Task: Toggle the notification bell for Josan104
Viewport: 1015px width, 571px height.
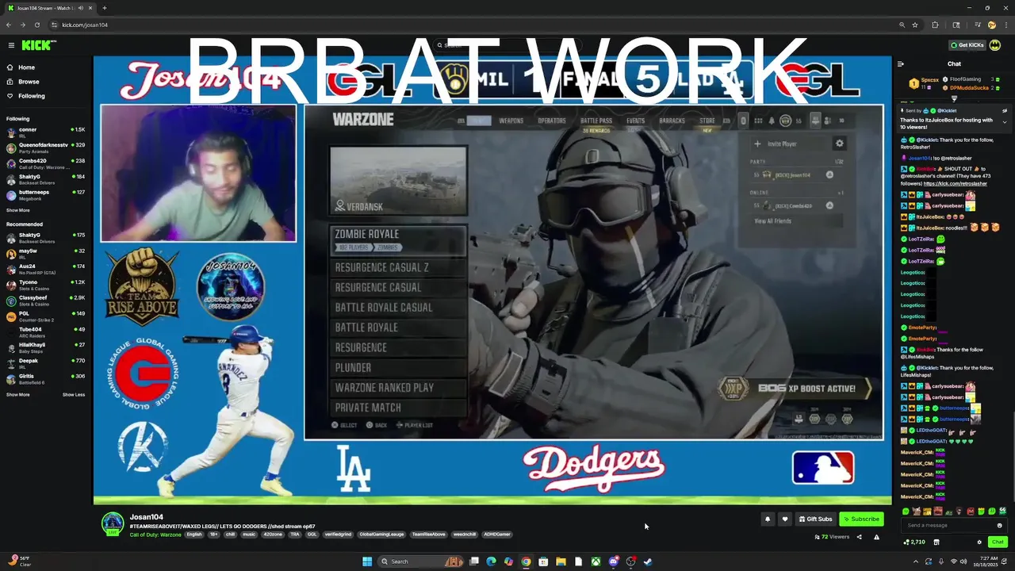Action: [x=768, y=519]
